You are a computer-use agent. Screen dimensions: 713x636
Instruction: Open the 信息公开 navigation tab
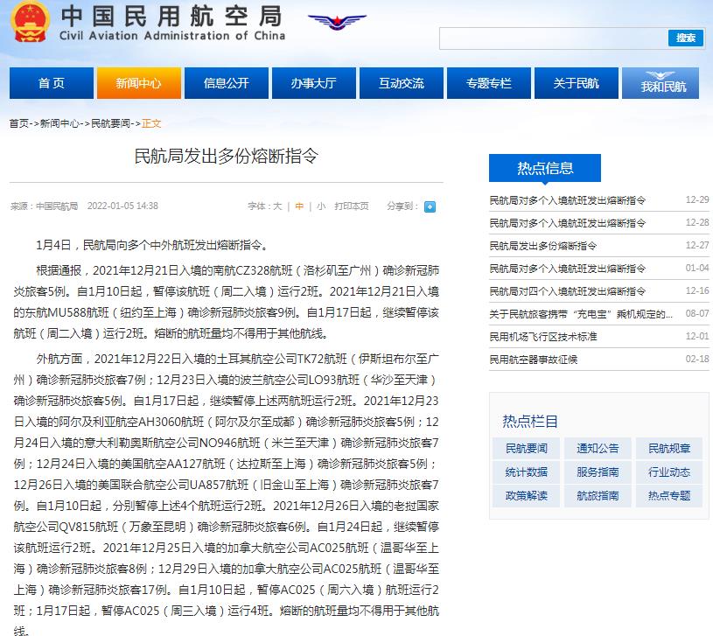point(226,83)
